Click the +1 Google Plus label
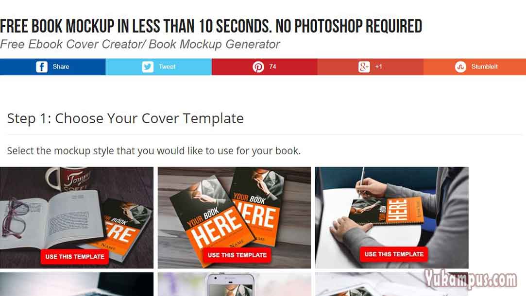Screen dimensions: 526x296 pos(378,66)
